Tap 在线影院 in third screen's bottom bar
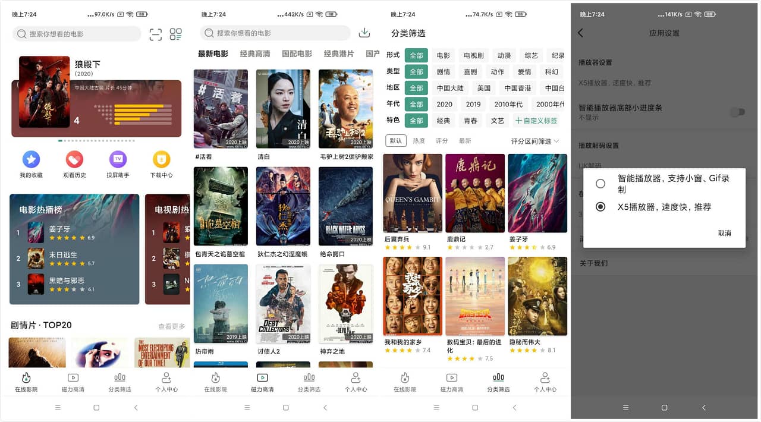This screenshot has width=761, height=422. (x=405, y=382)
